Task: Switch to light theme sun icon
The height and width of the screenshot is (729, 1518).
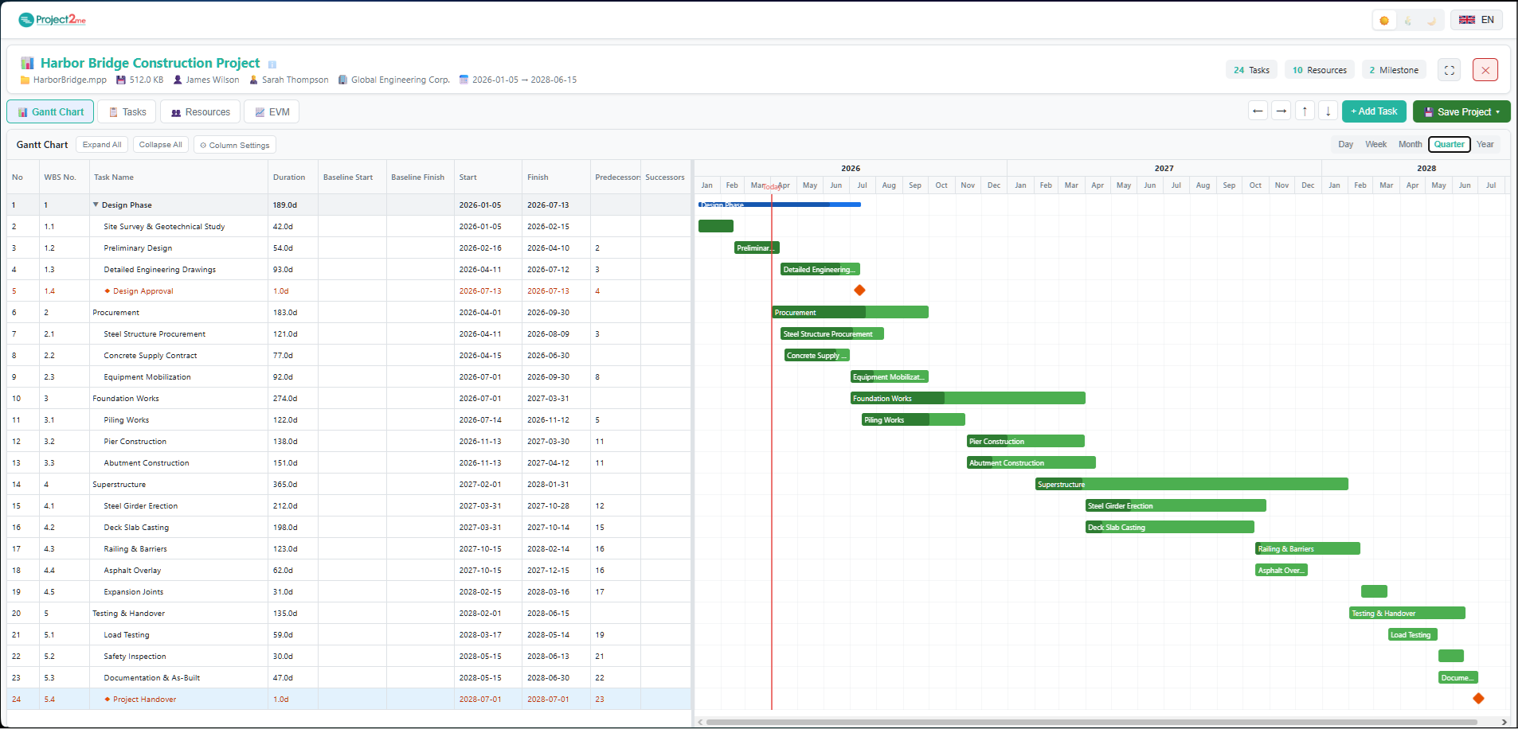Action: coord(1384,21)
